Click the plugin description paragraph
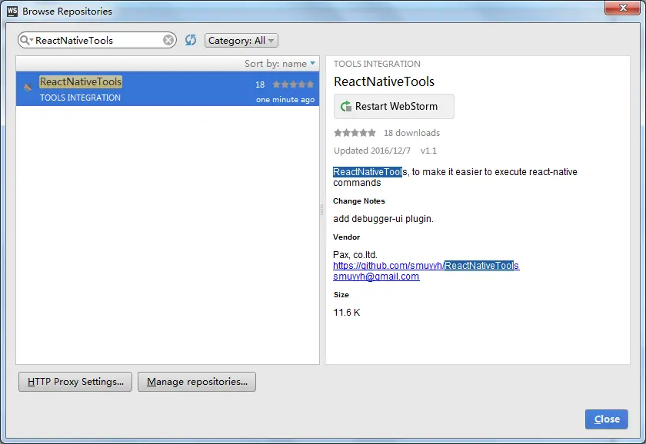Viewport: 646px width, 444px height. (455, 177)
